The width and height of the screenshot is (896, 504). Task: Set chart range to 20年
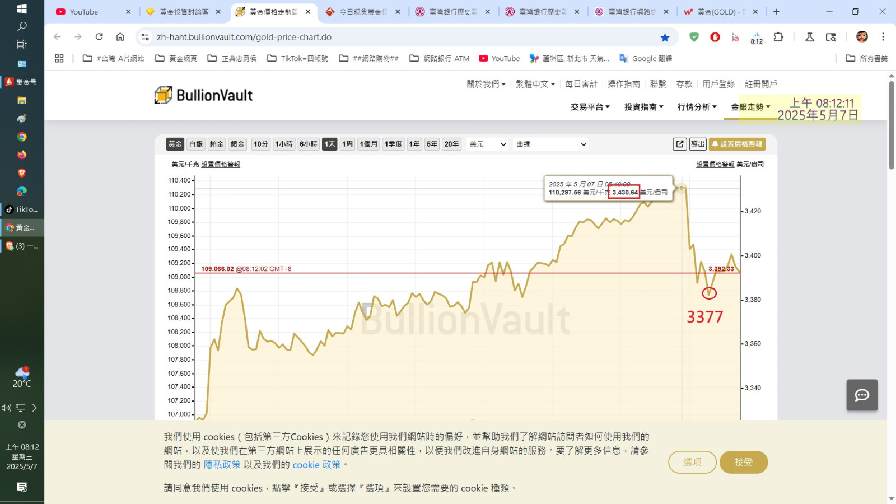pyautogui.click(x=451, y=144)
